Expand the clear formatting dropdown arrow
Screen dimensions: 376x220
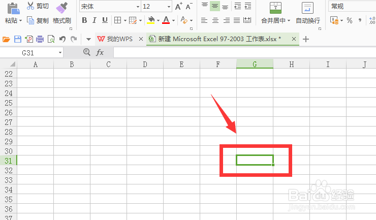[192, 21]
